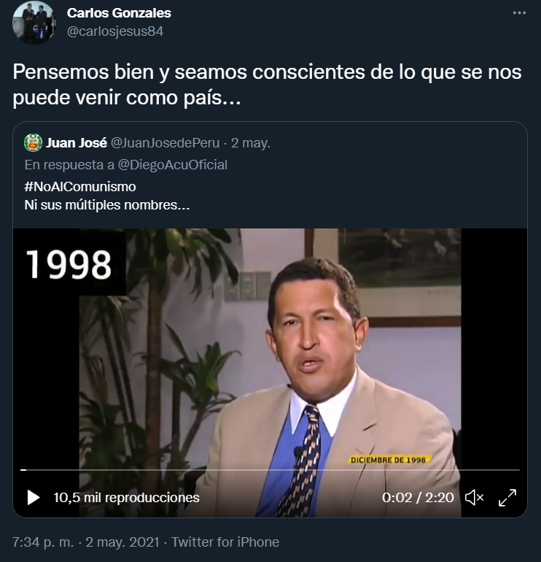Screen dimensions: 541x562
Task: Open the @carlosjesus84 handle
Action: click(x=115, y=31)
